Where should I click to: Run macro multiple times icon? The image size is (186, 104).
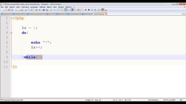[x=95, y=10]
